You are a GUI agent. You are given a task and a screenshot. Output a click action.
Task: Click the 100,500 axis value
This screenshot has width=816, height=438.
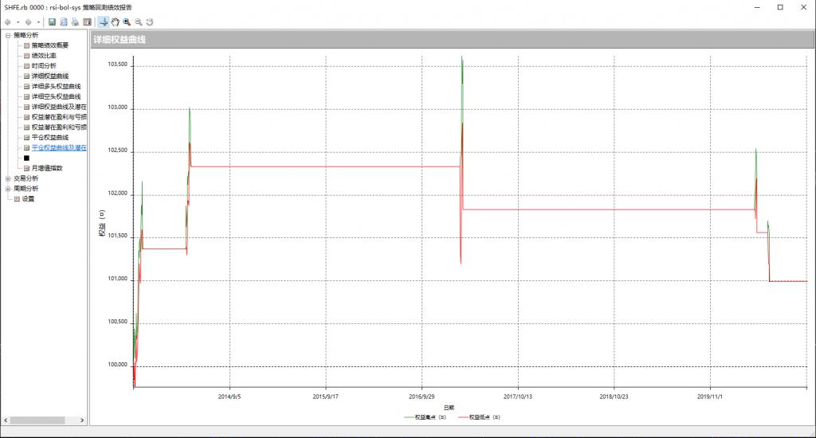coord(118,322)
